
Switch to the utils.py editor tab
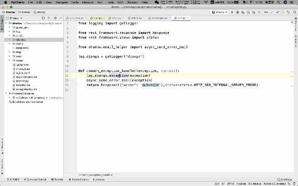click(180, 18)
